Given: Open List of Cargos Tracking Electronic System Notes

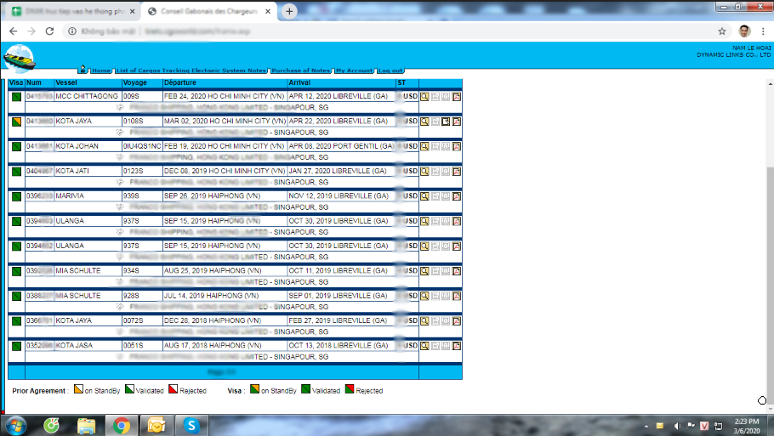Looking at the screenshot, I should click(x=191, y=71).
